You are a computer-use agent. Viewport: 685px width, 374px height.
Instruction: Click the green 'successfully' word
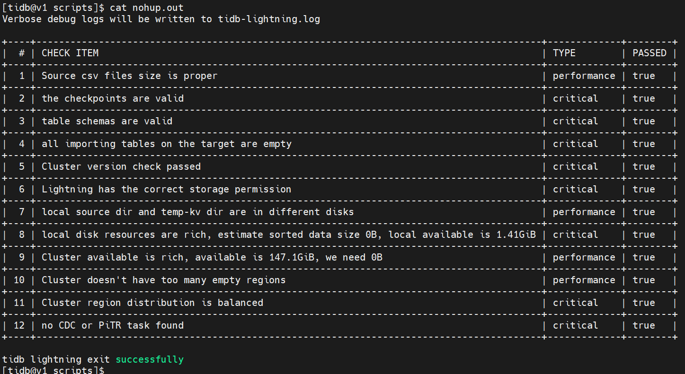[x=150, y=359]
